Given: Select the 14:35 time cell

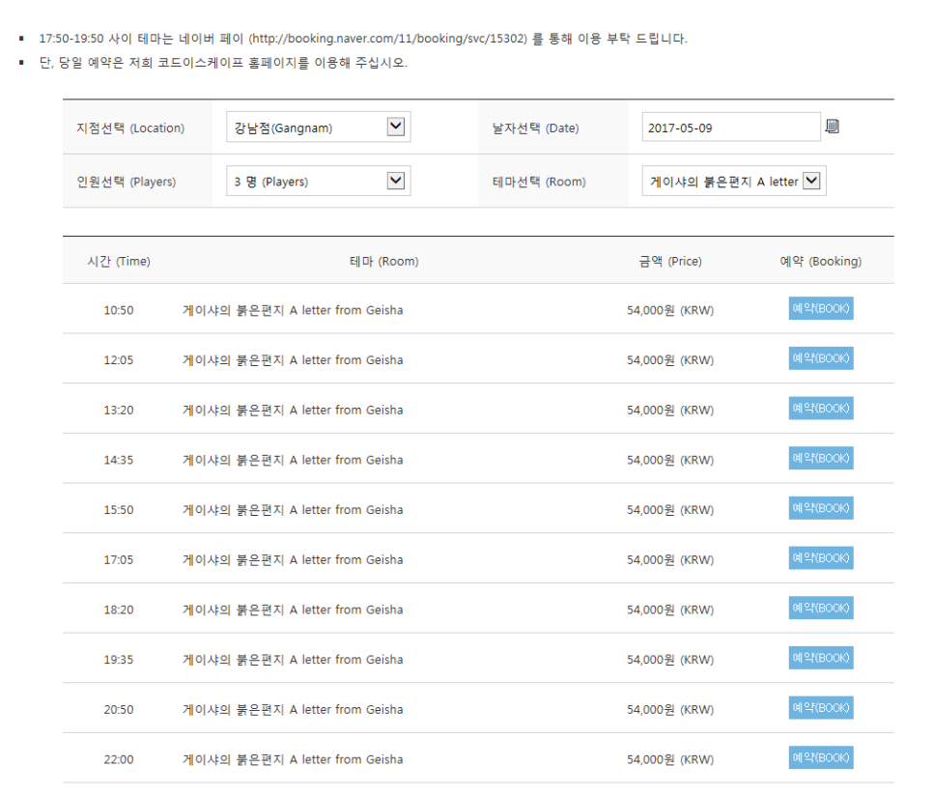Looking at the screenshot, I should [x=119, y=460].
